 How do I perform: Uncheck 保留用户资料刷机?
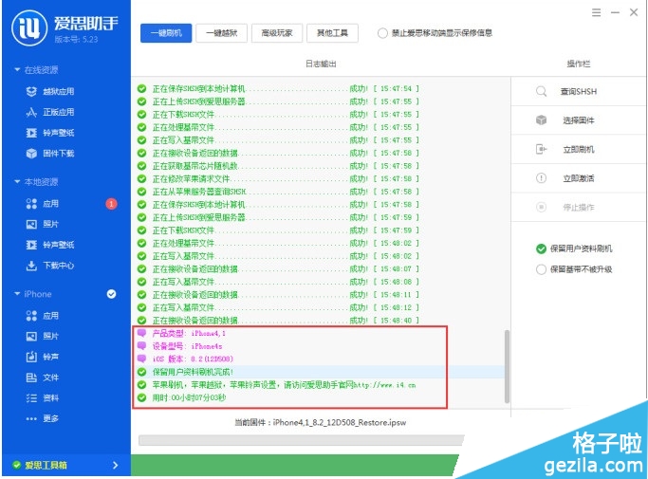pyautogui.click(x=541, y=249)
